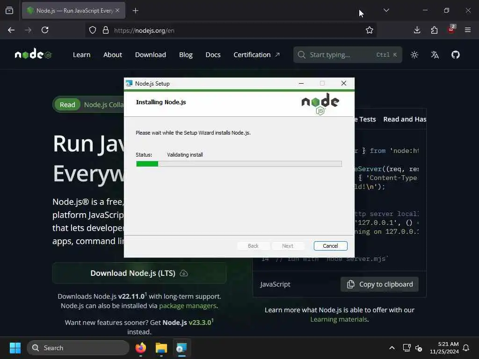Open the Firefox hamburger menu

[x=468, y=30]
